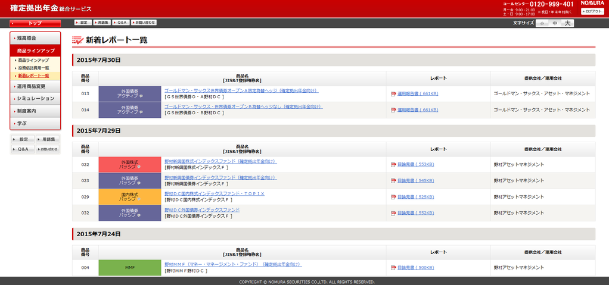This screenshot has width=609, height=285.
Task: Click the NOMURA logo
Action: click(x=593, y=3)
